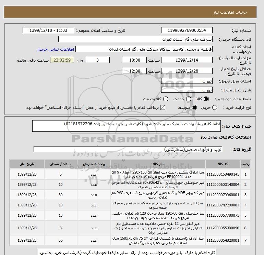Click the need number field 1199092769000554
The image size is (264, 255).
point(187,30)
